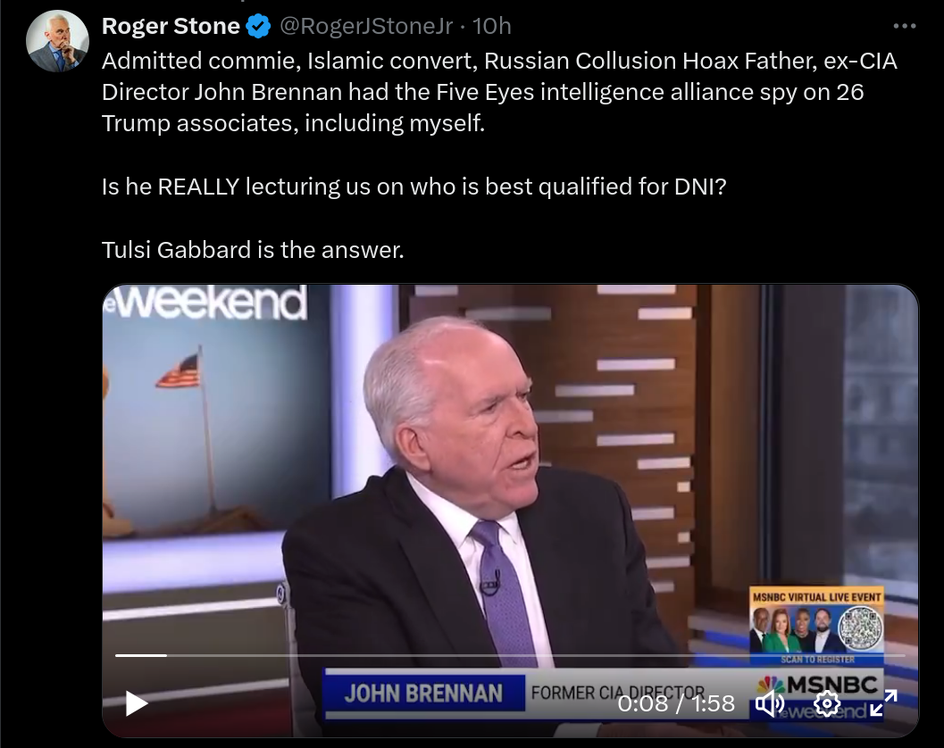This screenshot has height=748, width=944.
Task: Open the Roger Stone display name link
Action: (x=171, y=26)
